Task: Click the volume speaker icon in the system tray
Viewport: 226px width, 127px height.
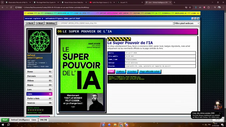Action: tap(206, 125)
